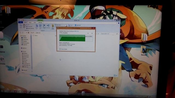Click the Up arrow navigation button
Viewport: 175px width, 98px height.
(27, 33)
